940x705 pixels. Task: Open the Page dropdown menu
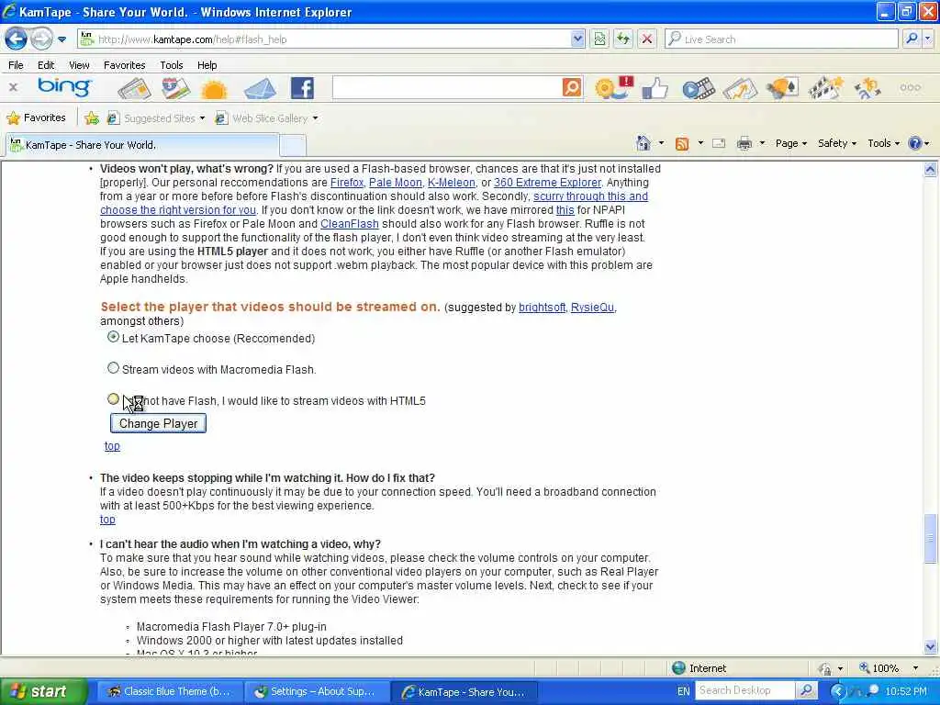790,143
